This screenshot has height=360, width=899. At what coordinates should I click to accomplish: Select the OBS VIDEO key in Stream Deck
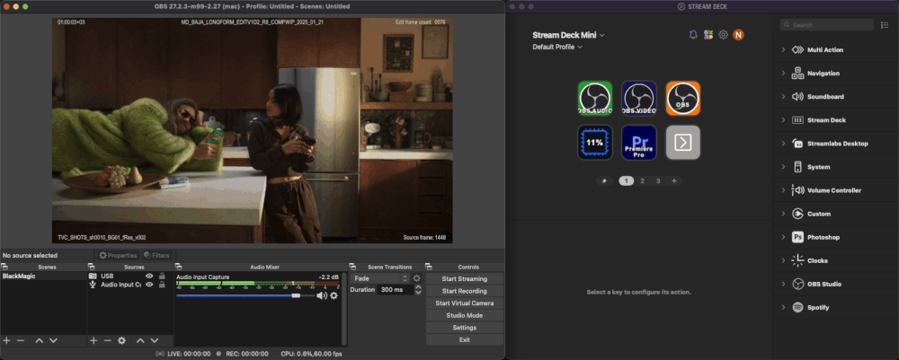(x=638, y=98)
